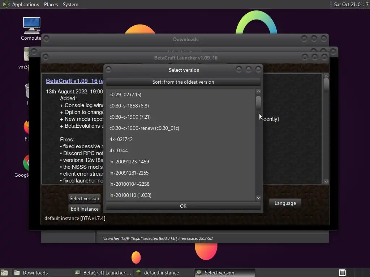Open Google Chrome desktop icon
This screenshot has width=370, height=277.
tap(26, 165)
